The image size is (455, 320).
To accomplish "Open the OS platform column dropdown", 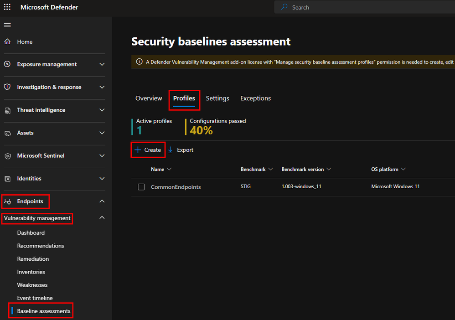I will point(403,169).
